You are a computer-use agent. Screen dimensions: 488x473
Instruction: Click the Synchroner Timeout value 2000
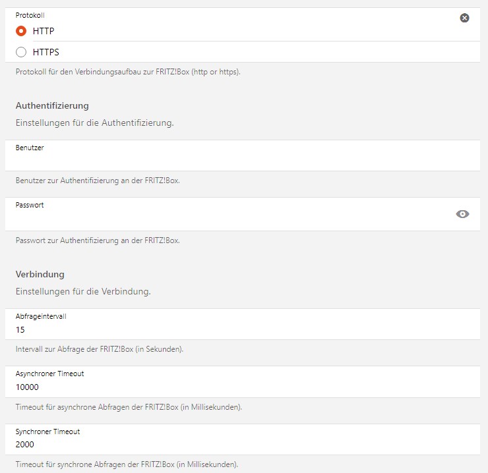25,445
